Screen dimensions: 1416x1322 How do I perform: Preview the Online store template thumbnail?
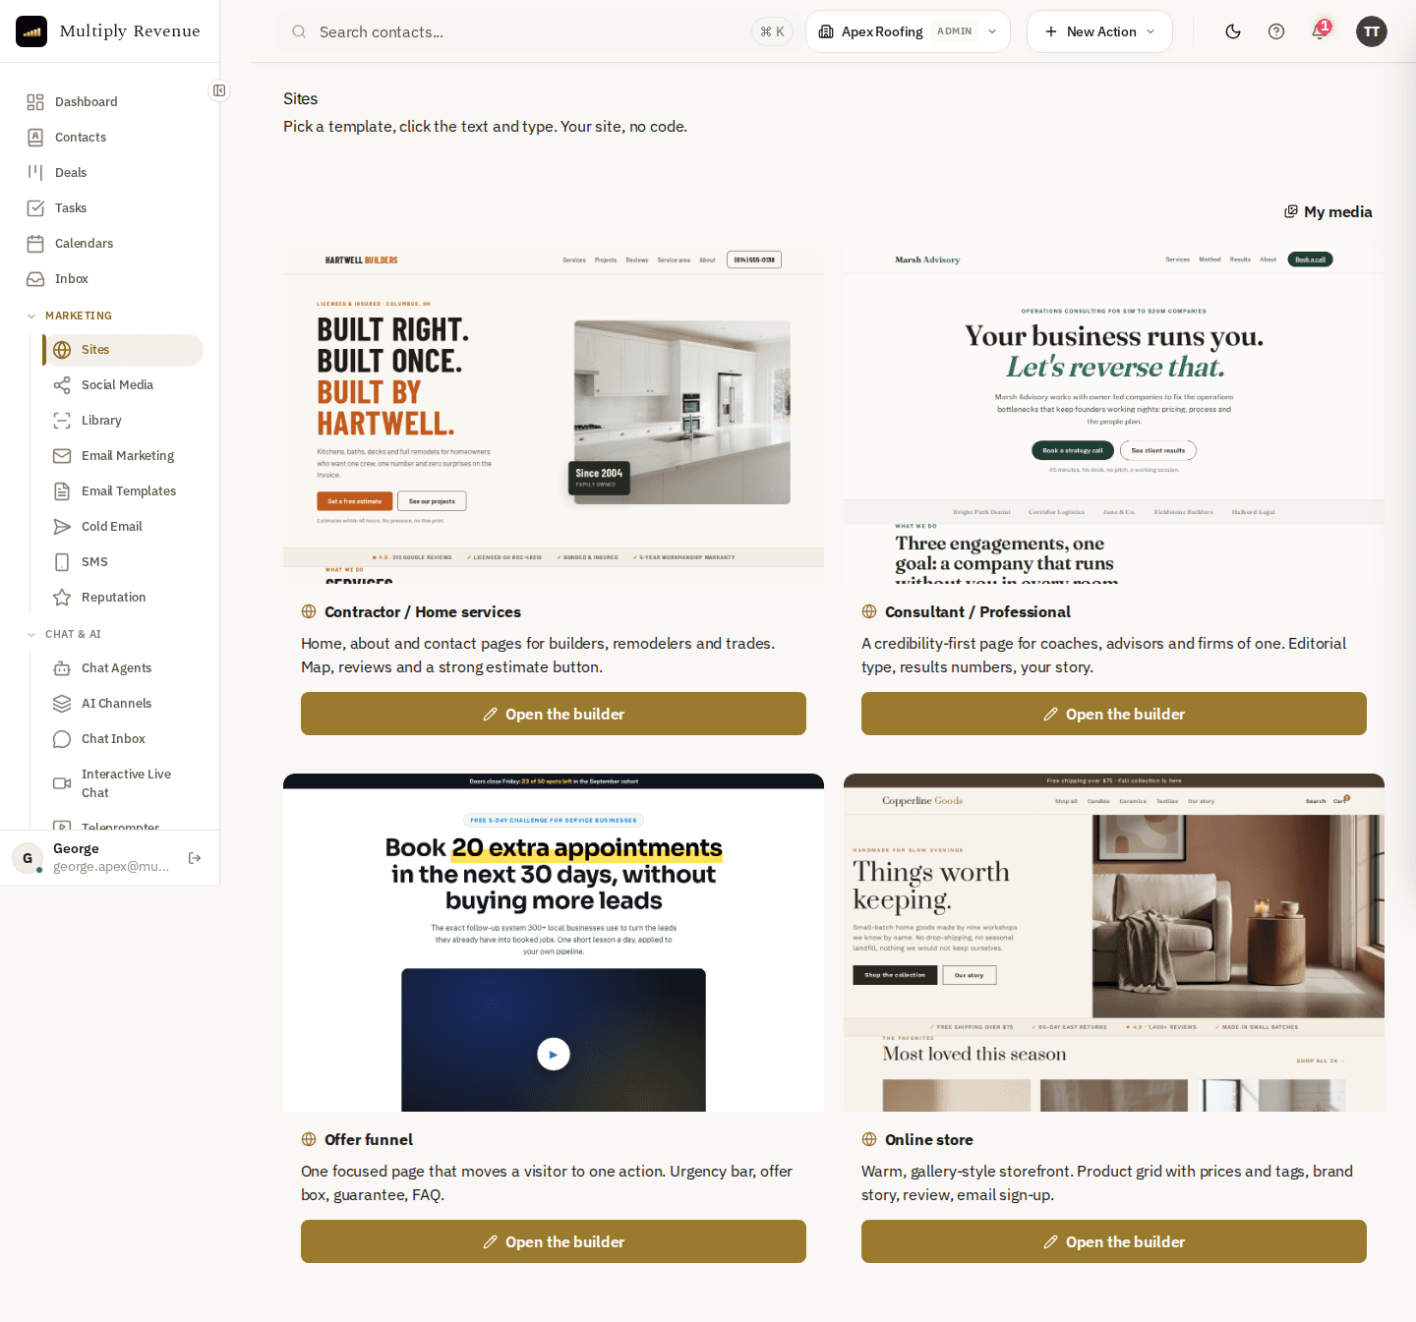pos(1114,943)
